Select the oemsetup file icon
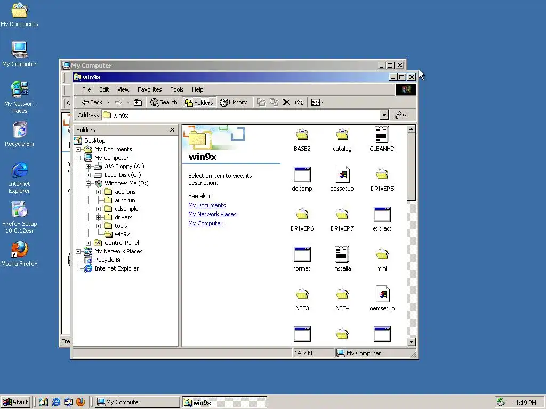Screen dimensions: 546x409 382,294
